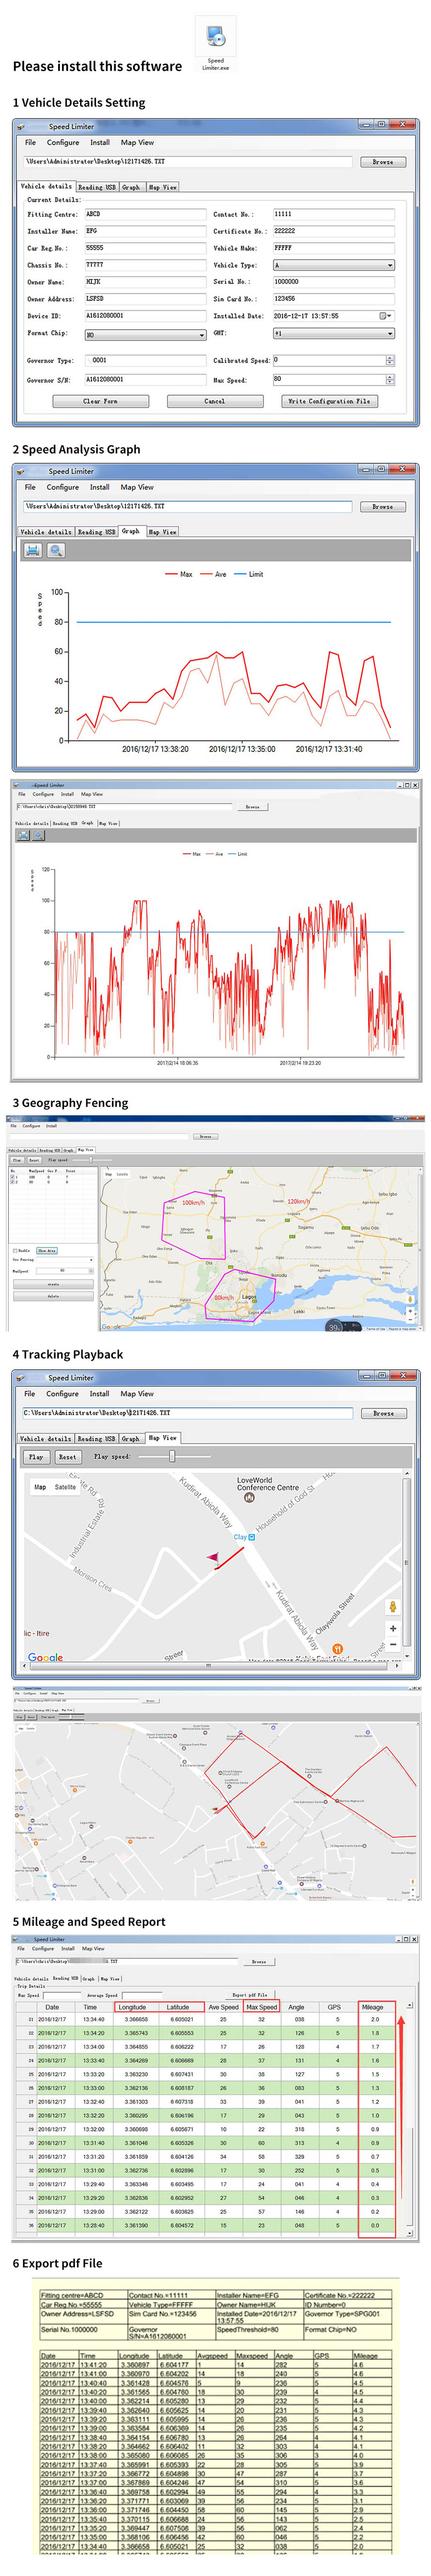Expand the Vehicle Type dropdown
Screen dimensions: 431x2576
point(390,265)
